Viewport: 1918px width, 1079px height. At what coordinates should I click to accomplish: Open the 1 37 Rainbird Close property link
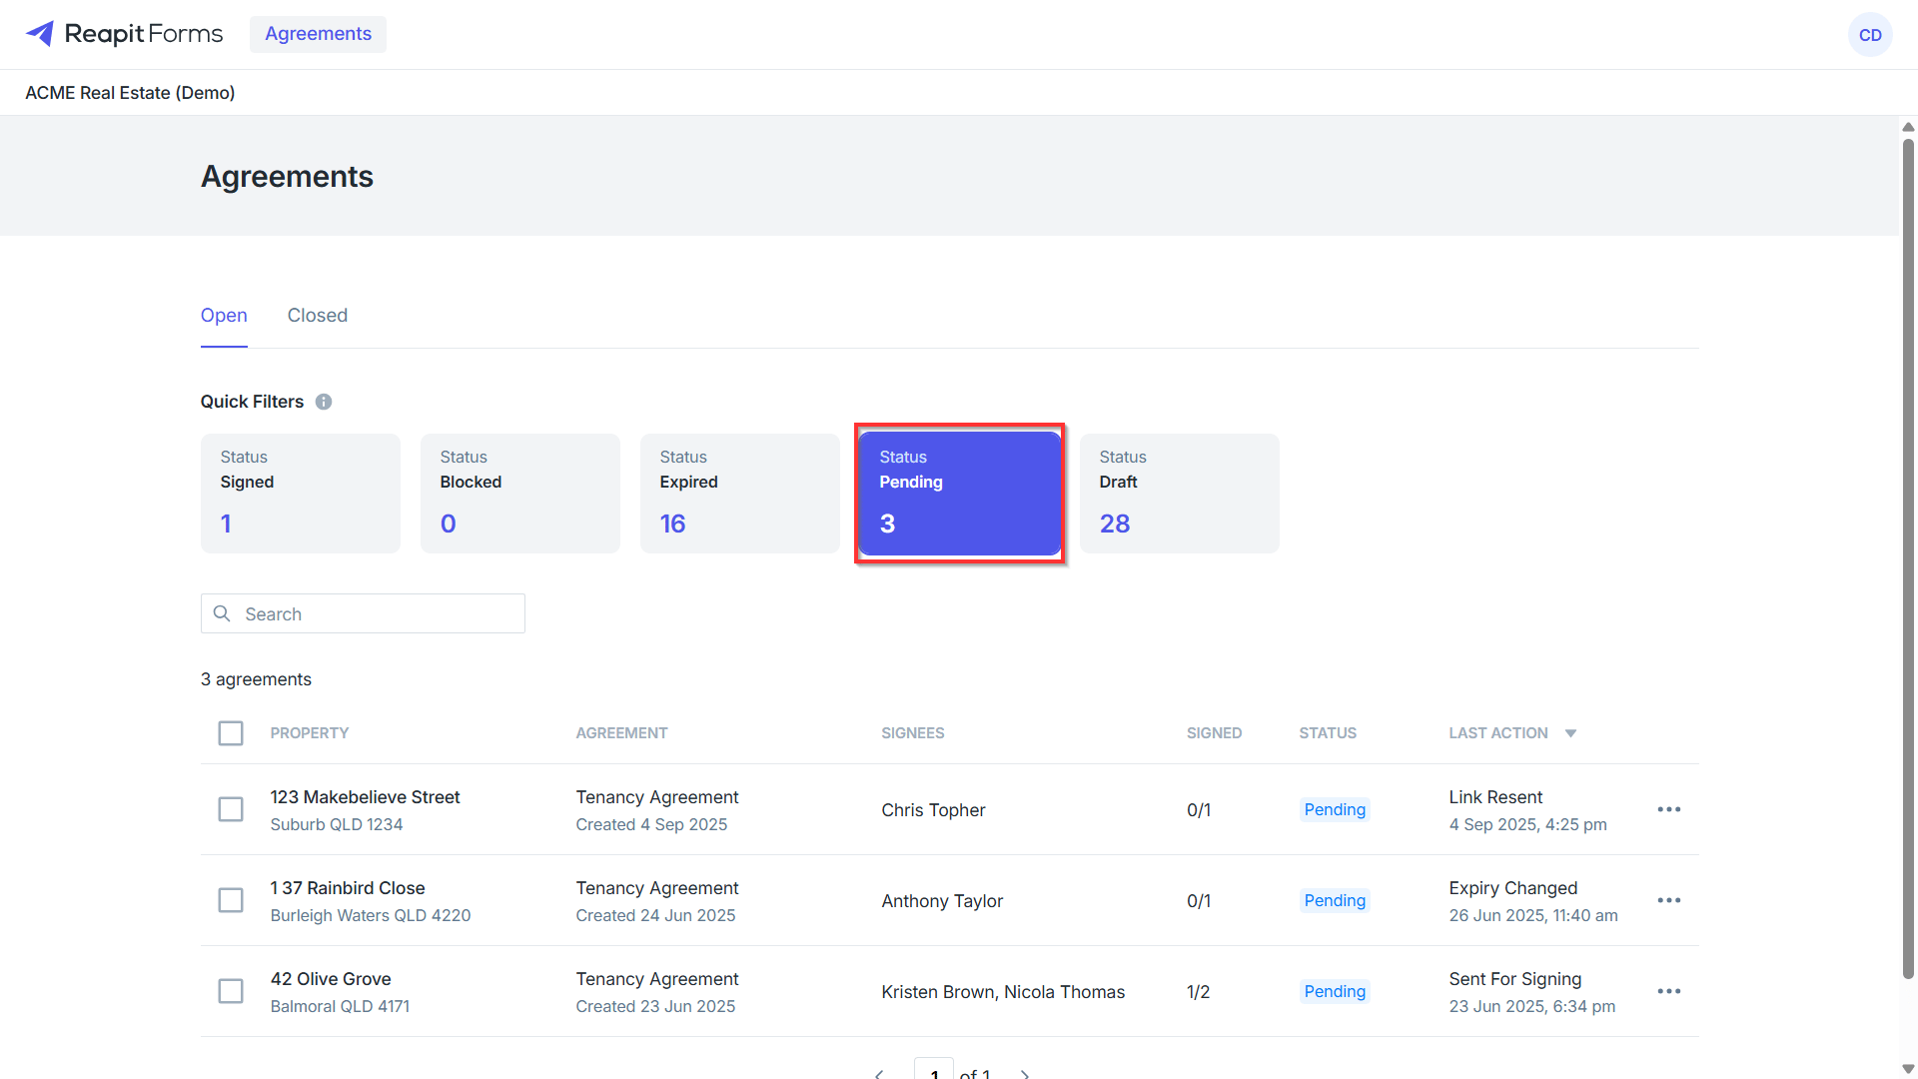[348, 888]
